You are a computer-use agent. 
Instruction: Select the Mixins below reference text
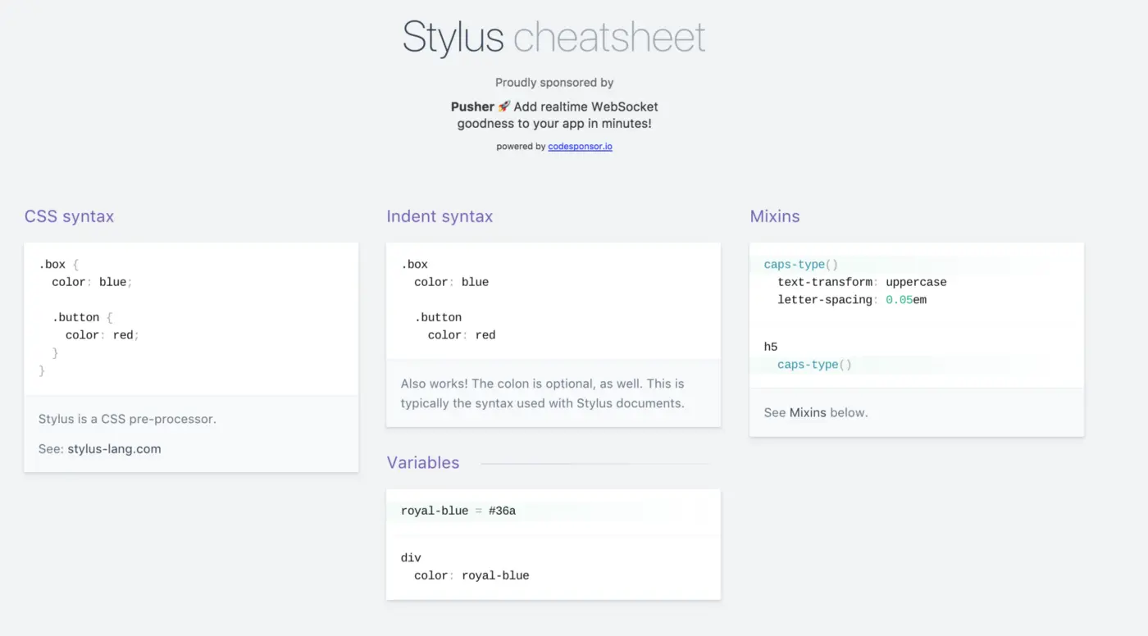pyautogui.click(x=815, y=412)
